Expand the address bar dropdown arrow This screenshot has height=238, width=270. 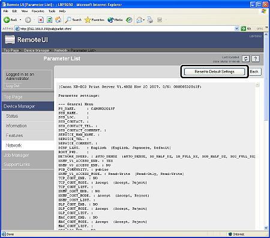[236, 29]
